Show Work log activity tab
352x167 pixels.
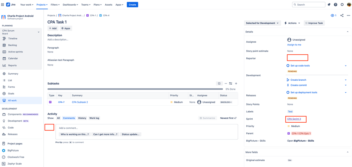(x=94, y=118)
